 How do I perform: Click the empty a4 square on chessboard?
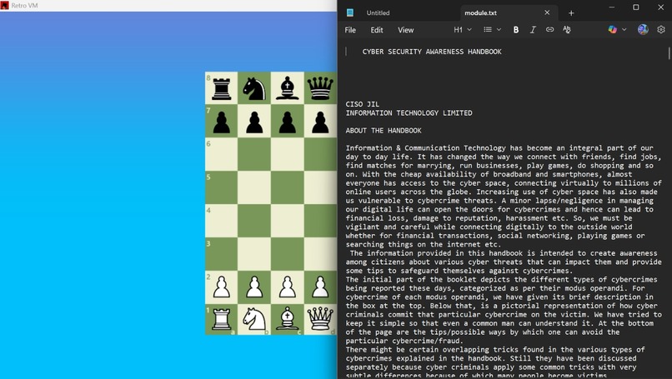point(222,221)
